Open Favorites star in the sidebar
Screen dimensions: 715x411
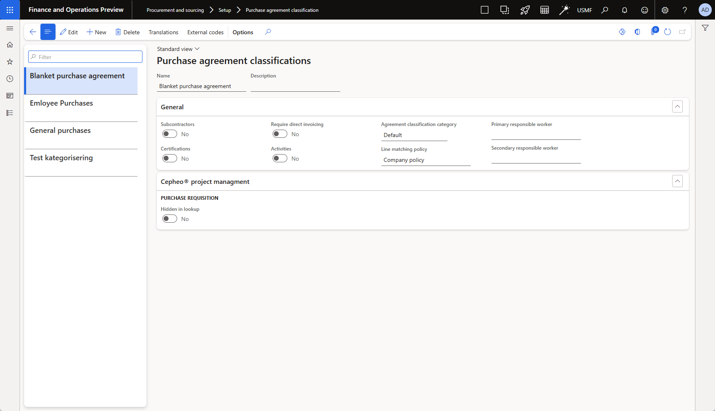10,62
